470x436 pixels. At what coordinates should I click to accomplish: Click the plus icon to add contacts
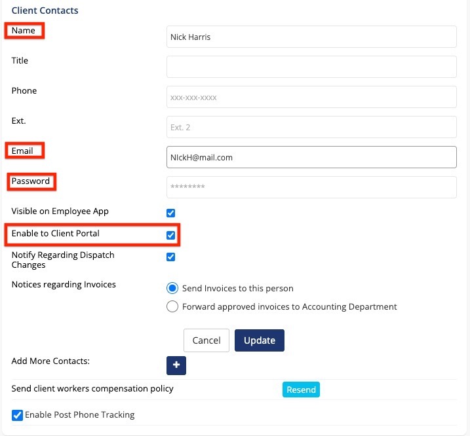(x=176, y=365)
